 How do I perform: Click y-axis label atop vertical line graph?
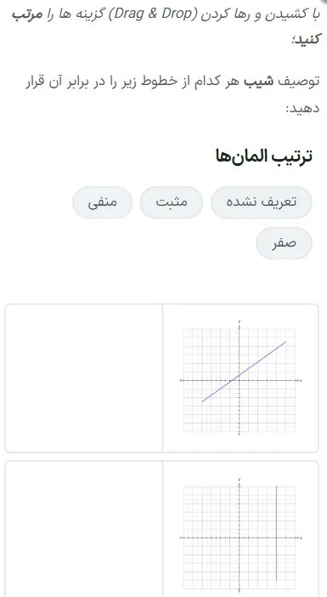tap(240, 479)
